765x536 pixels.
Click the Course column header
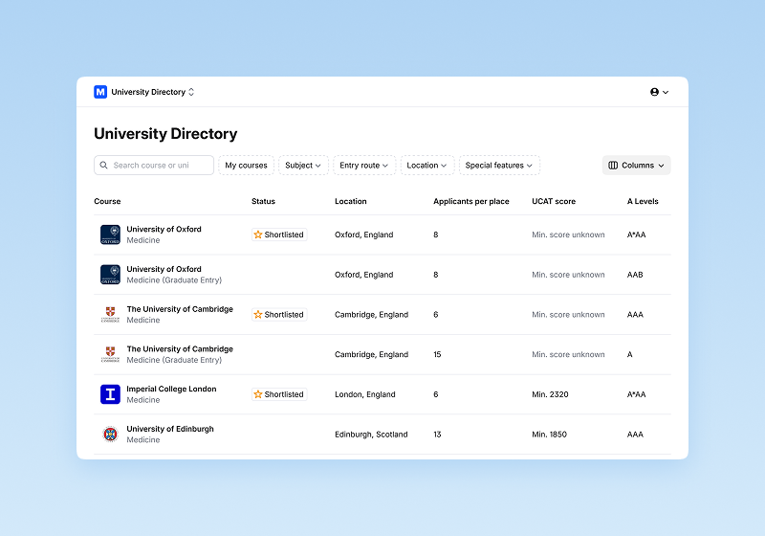point(107,201)
